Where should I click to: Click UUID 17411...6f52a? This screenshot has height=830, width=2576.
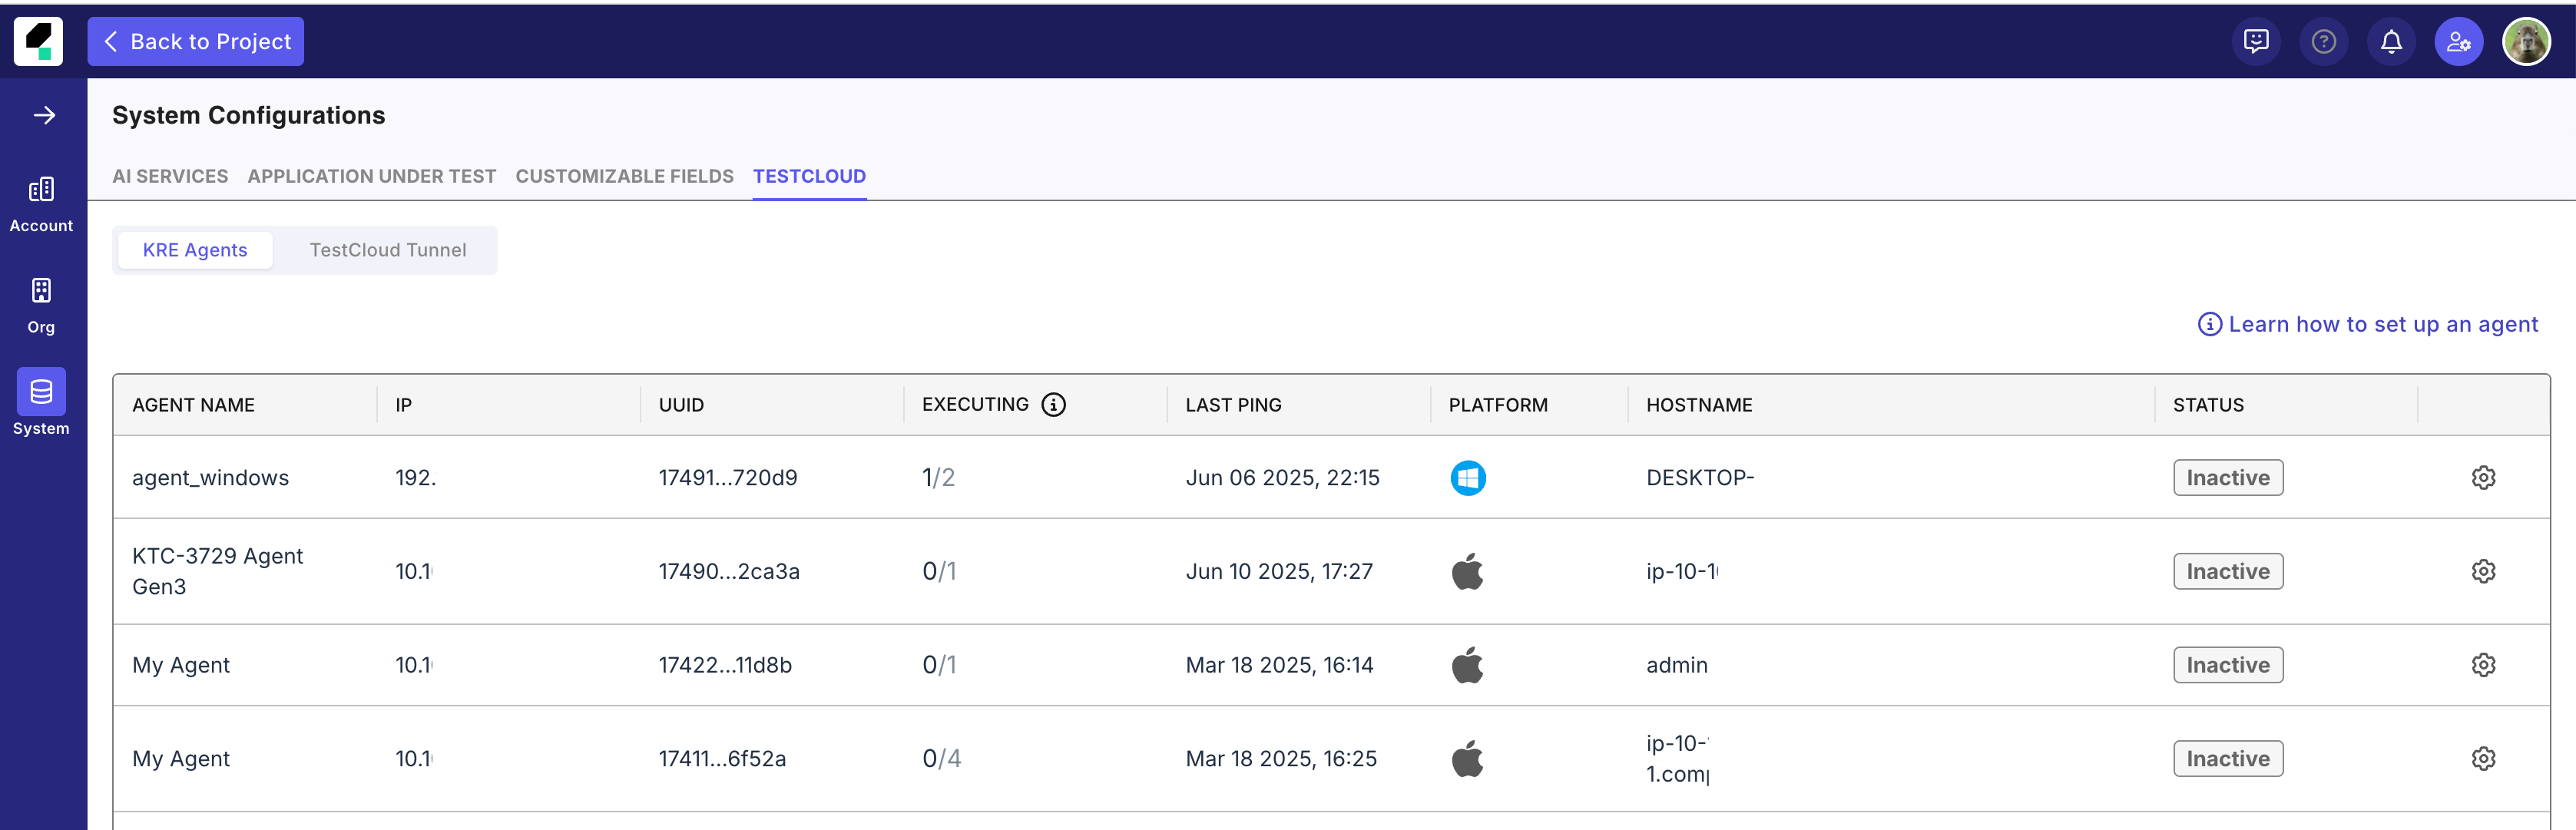click(722, 759)
